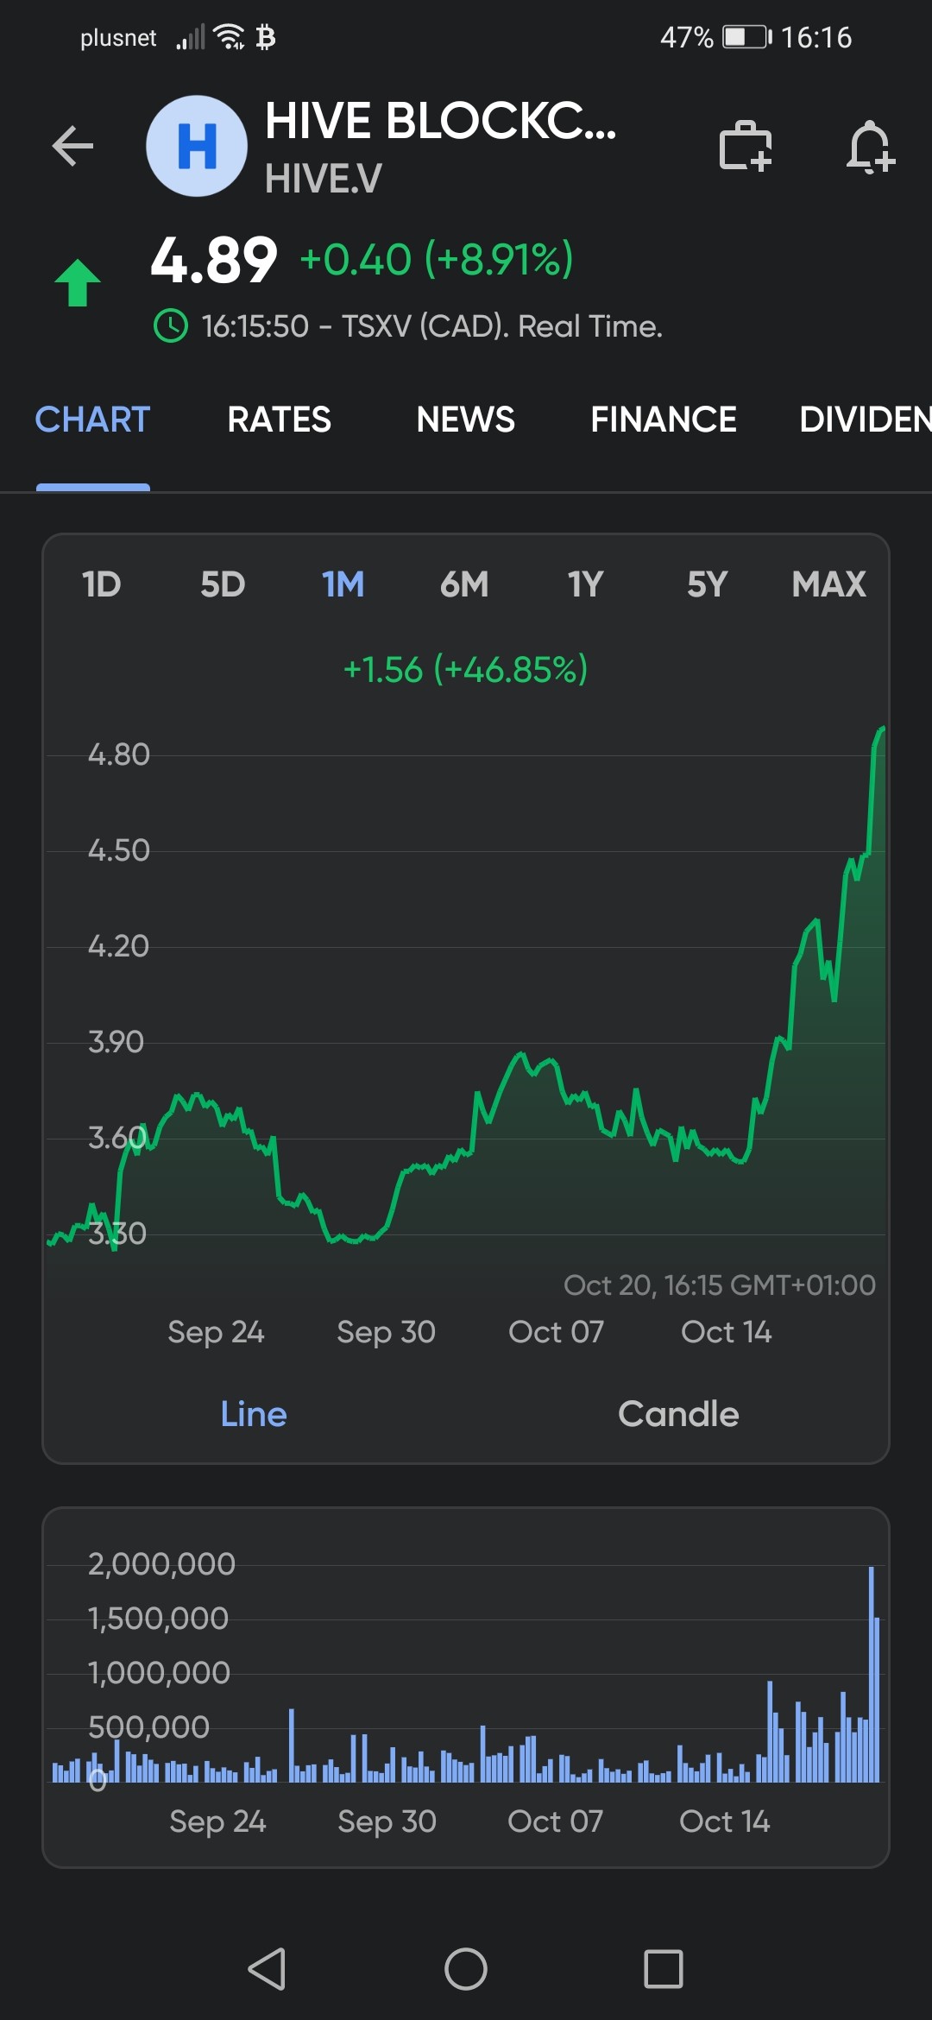Tap the tallest volume bar

pos(872,1674)
